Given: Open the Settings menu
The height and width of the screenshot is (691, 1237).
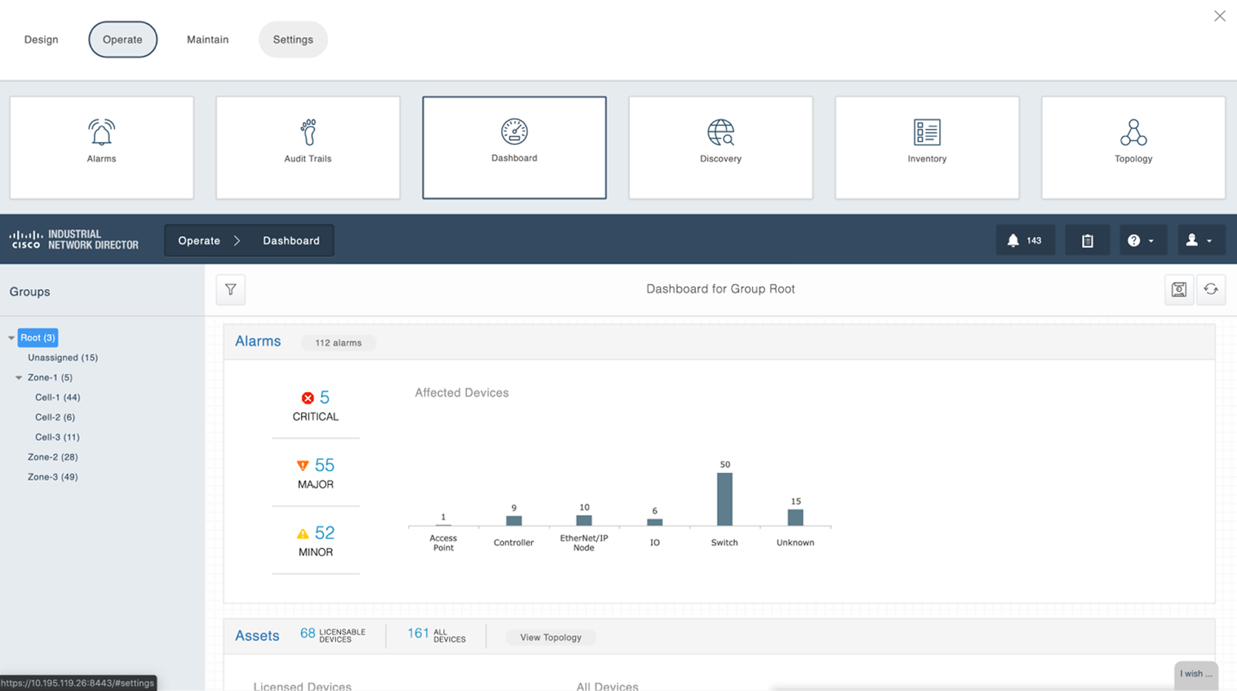Looking at the screenshot, I should point(293,39).
